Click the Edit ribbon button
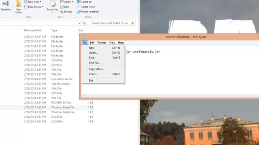The width and height of the screenshot is (259, 145). tap(64, 7)
